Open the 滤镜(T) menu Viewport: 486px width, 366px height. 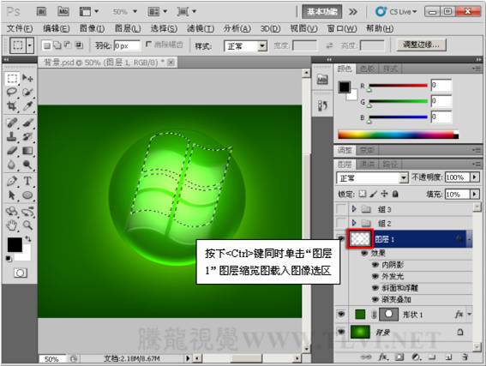(201, 29)
